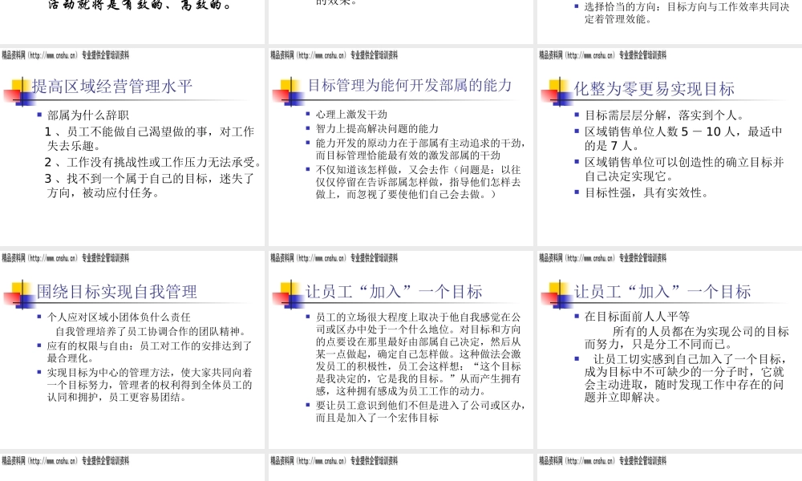Click the bullet starting 选择恰当的方向
802x481 pixels.
(x=687, y=14)
